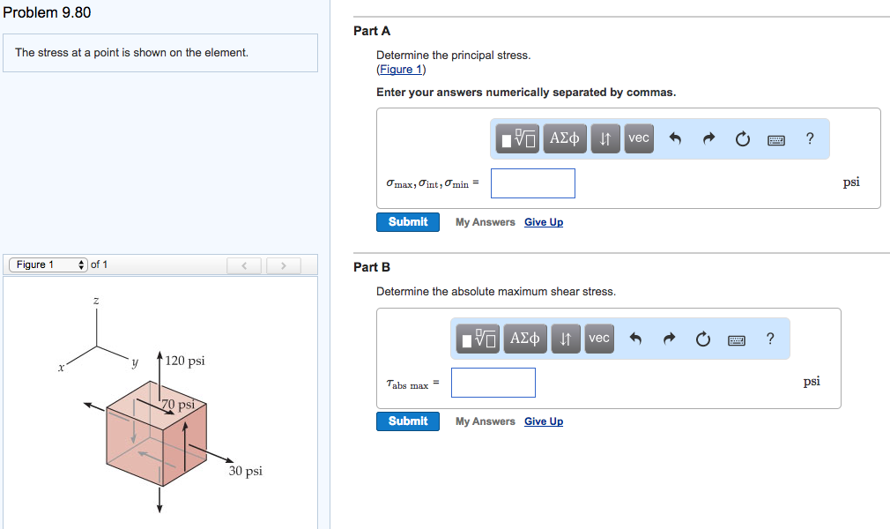Click the '70 psi' label in the figure
This screenshot has width=890, height=529.
[179, 405]
